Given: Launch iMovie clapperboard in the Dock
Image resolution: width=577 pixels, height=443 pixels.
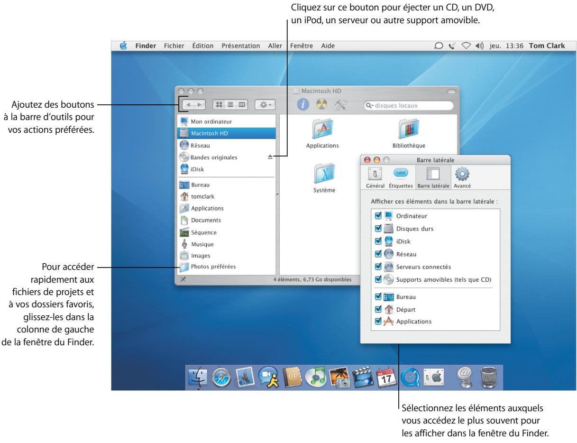Looking at the screenshot, I should pyautogui.click(x=363, y=378).
